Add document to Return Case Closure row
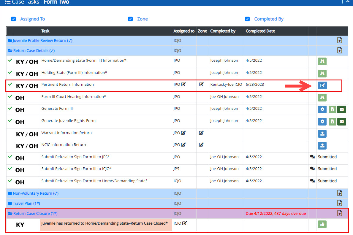This screenshot has height=235, width=353. 340,213
